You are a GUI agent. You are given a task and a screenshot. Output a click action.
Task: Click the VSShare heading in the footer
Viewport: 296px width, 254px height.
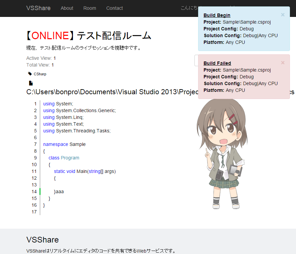pyautogui.click(x=42, y=240)
